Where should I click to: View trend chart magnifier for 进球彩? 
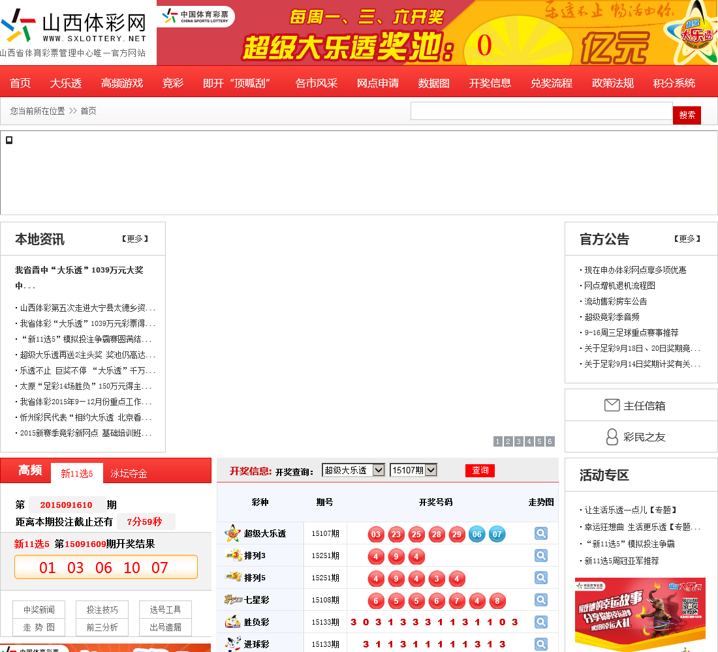coord(541,644)
